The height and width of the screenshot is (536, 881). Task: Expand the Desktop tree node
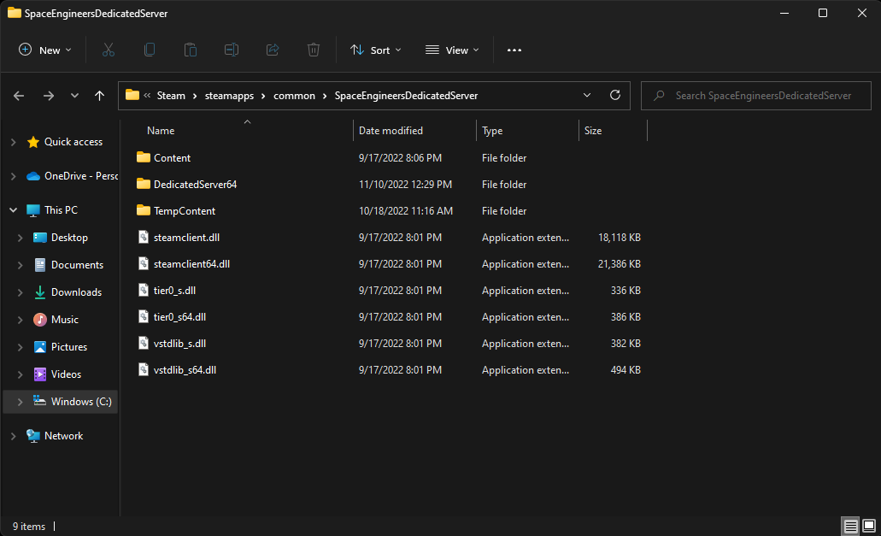21,238
